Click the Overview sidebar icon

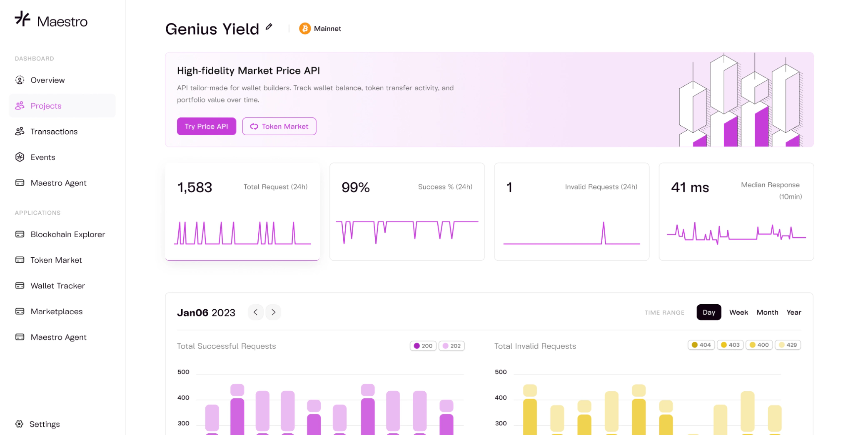click(20, 80)
